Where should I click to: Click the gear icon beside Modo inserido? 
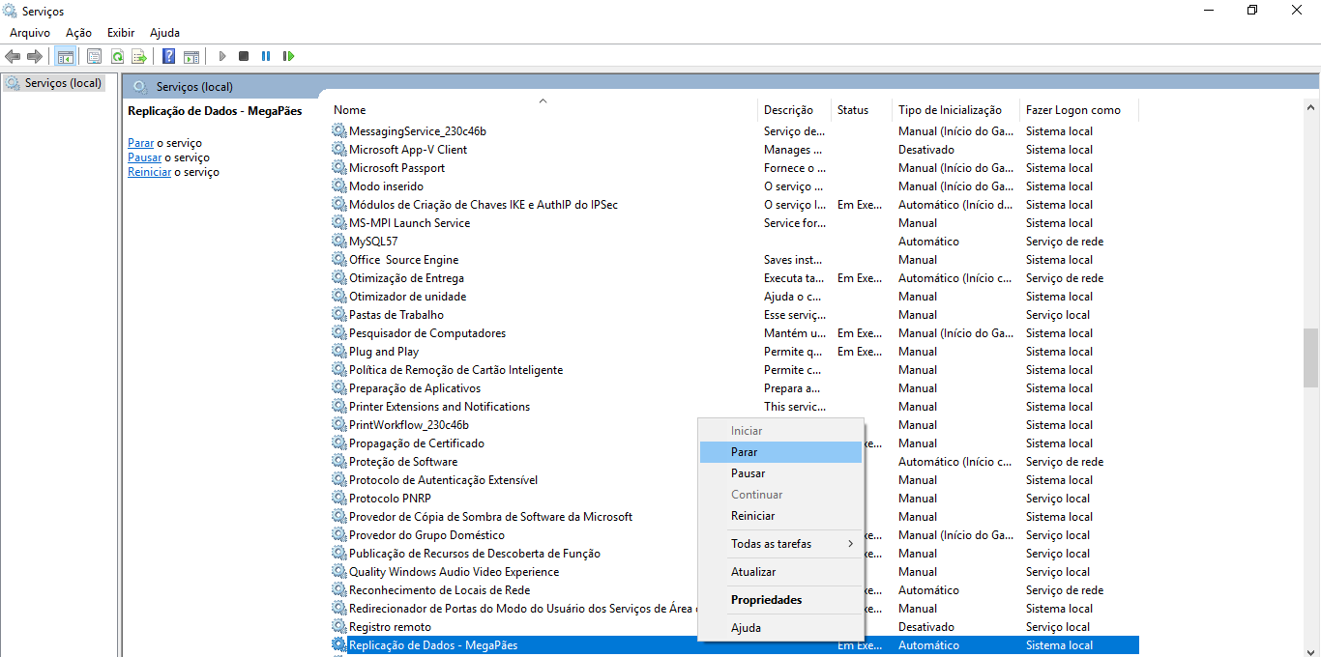pyautogui.click(x=339, y=186)
